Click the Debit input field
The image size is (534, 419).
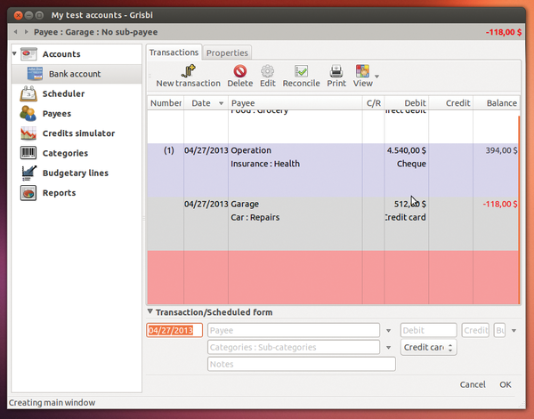[428, 330]
